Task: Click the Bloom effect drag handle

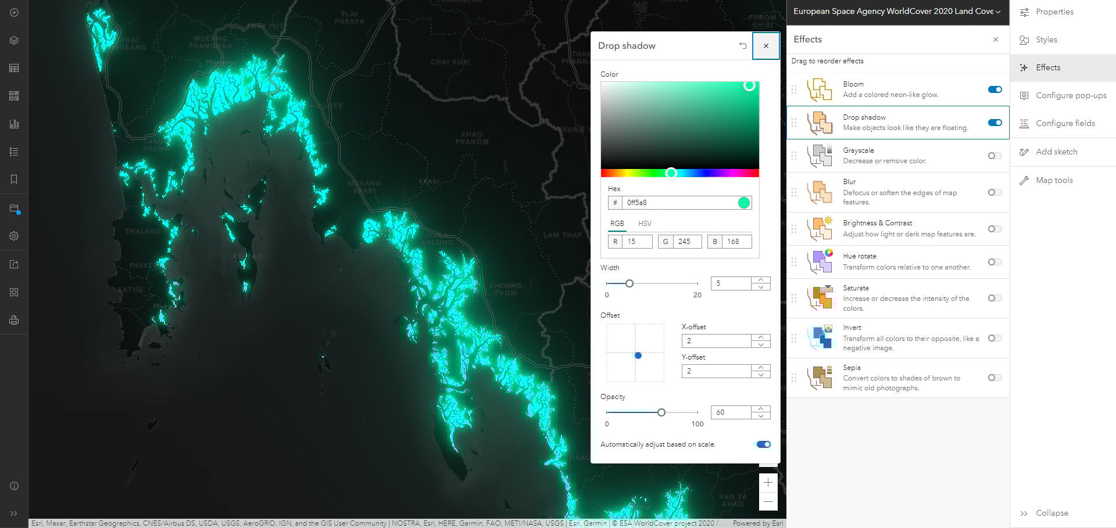Action: tap(794, 89)
